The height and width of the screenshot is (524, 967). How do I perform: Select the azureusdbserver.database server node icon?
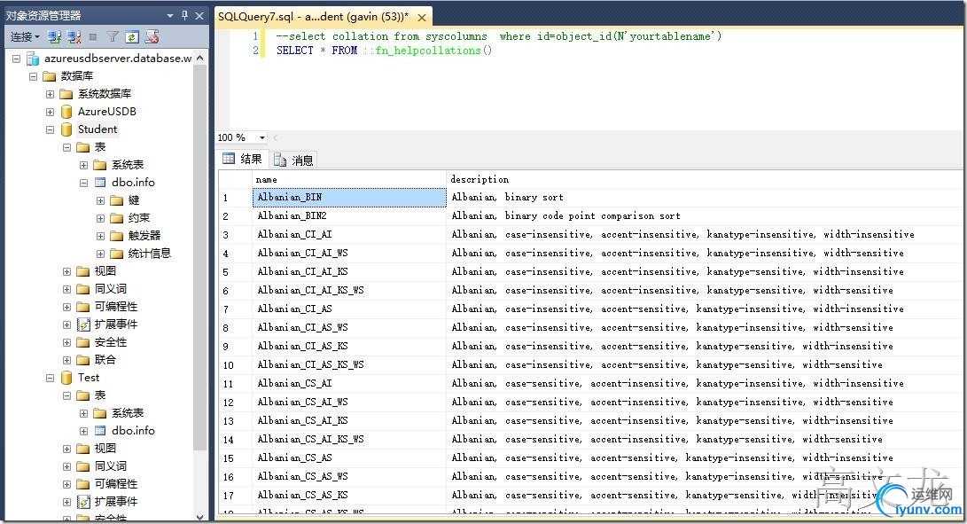tap(34, 59)
